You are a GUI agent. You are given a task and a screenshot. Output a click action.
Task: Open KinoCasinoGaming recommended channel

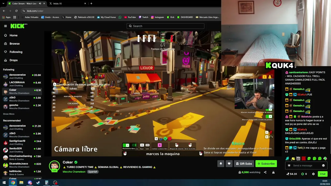pos(22,157)
